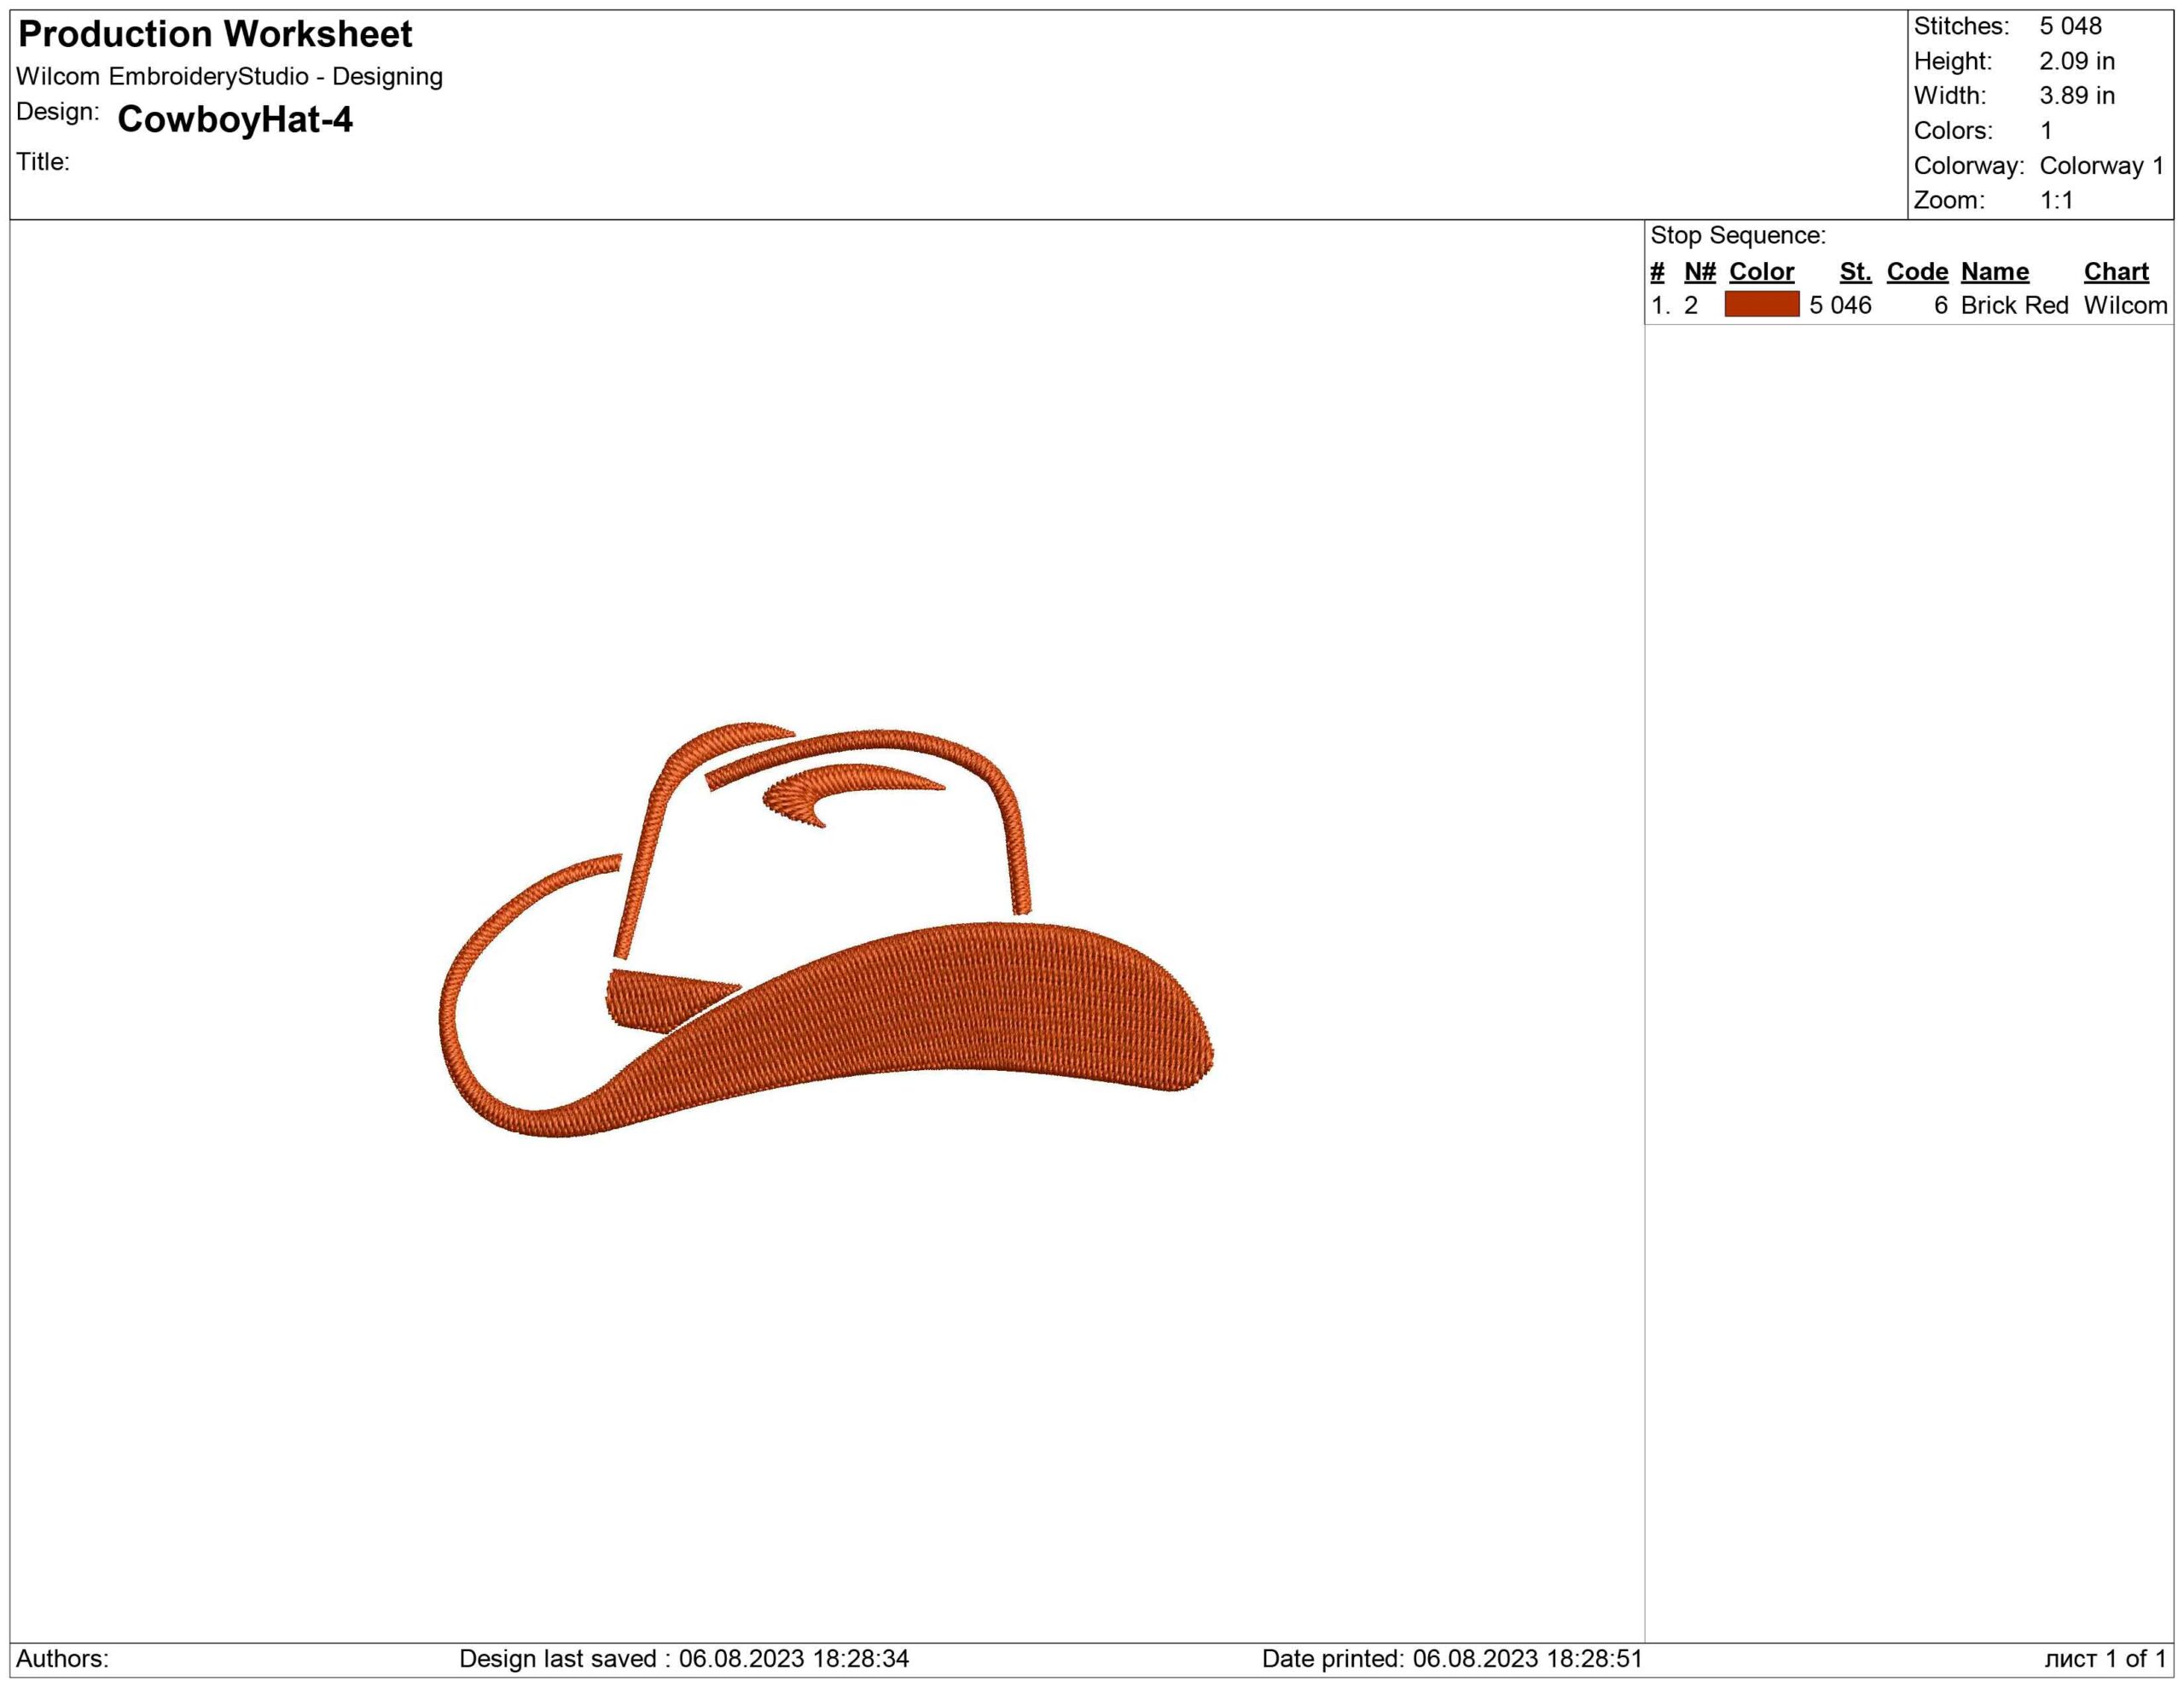Click the Width 3.89 in value
The image size is (2184, 1681).
click(2077, 96)
